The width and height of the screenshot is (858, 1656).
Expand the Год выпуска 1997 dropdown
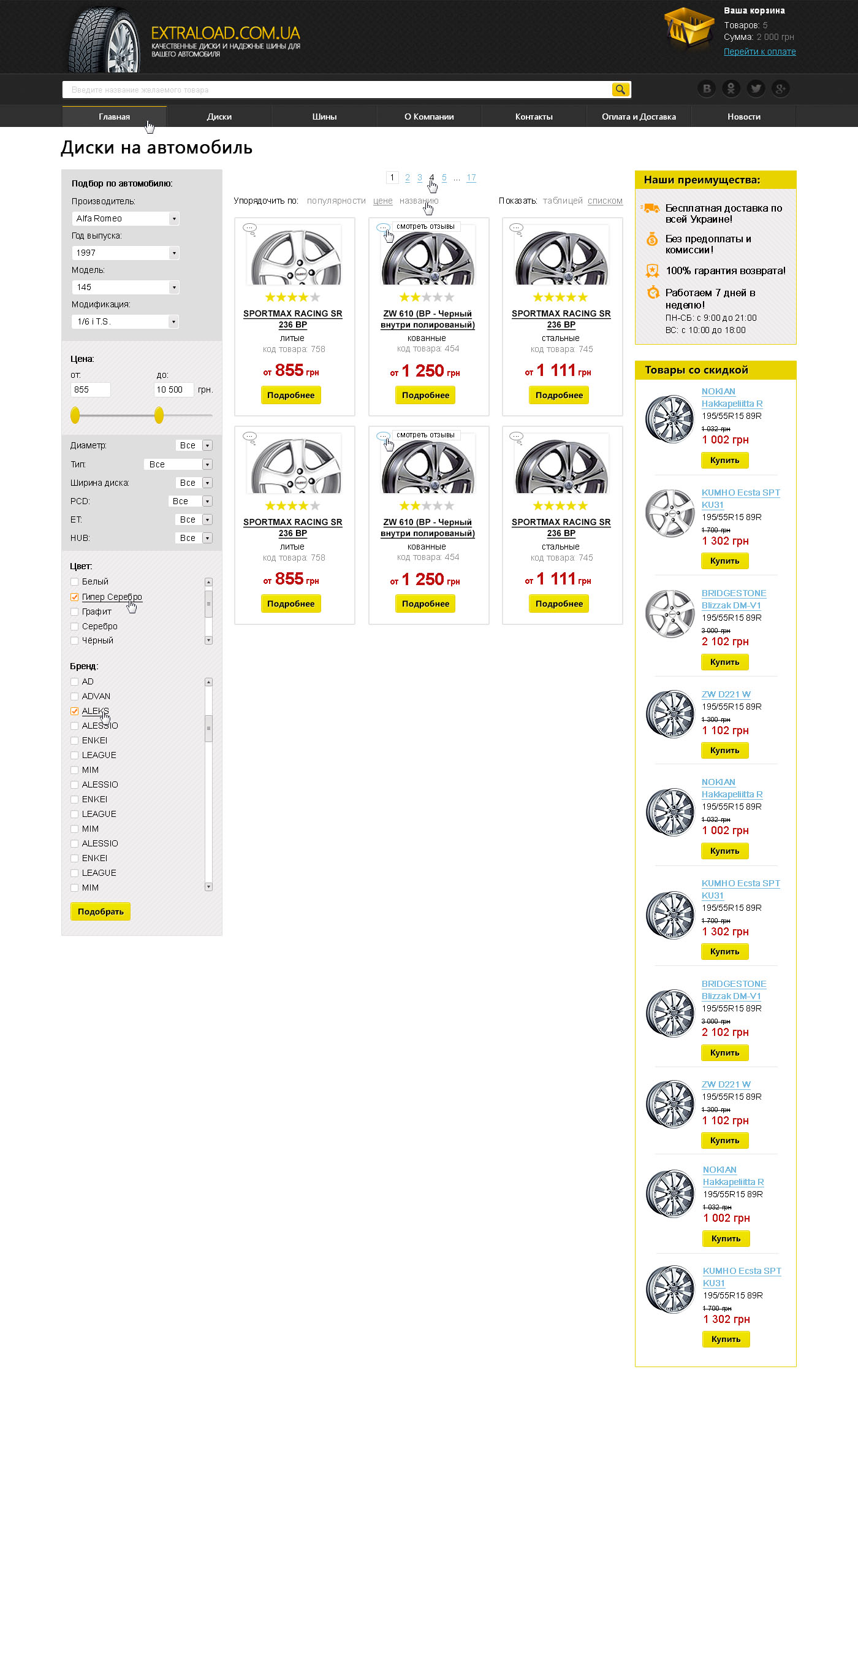click(x=125, y=253)
